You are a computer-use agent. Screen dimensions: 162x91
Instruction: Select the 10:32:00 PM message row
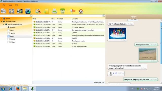coord(69,22)
